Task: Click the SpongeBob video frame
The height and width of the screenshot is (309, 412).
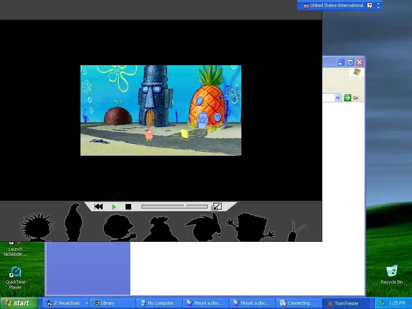Action: [161, 110]
